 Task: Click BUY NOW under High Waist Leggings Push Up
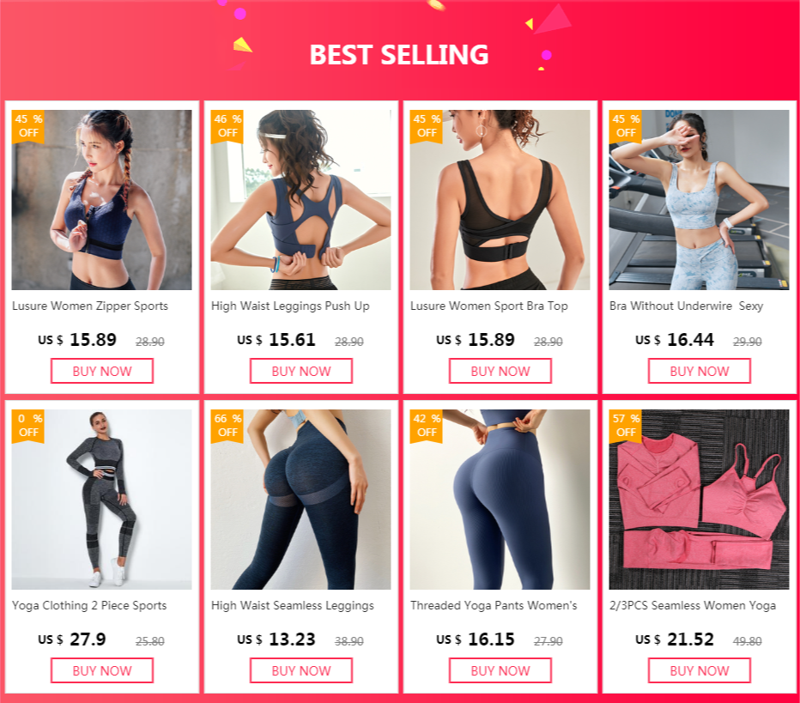(x=301, y=371)
